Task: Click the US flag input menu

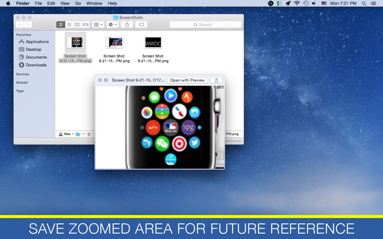Action: click(324, 3)
